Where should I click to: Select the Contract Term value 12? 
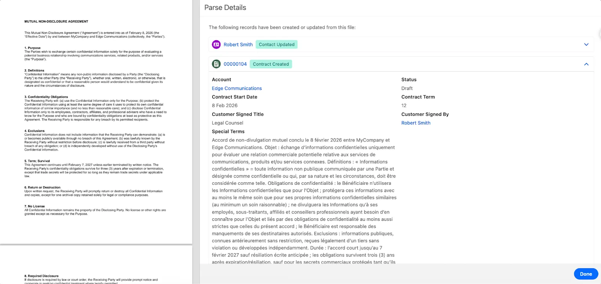(404, 106)
